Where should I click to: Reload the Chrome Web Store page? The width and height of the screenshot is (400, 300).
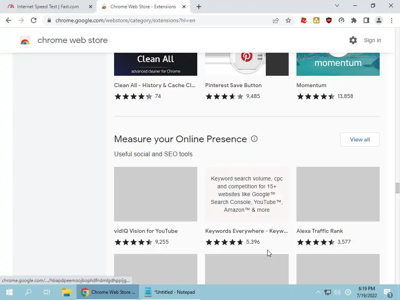[34, 20]
